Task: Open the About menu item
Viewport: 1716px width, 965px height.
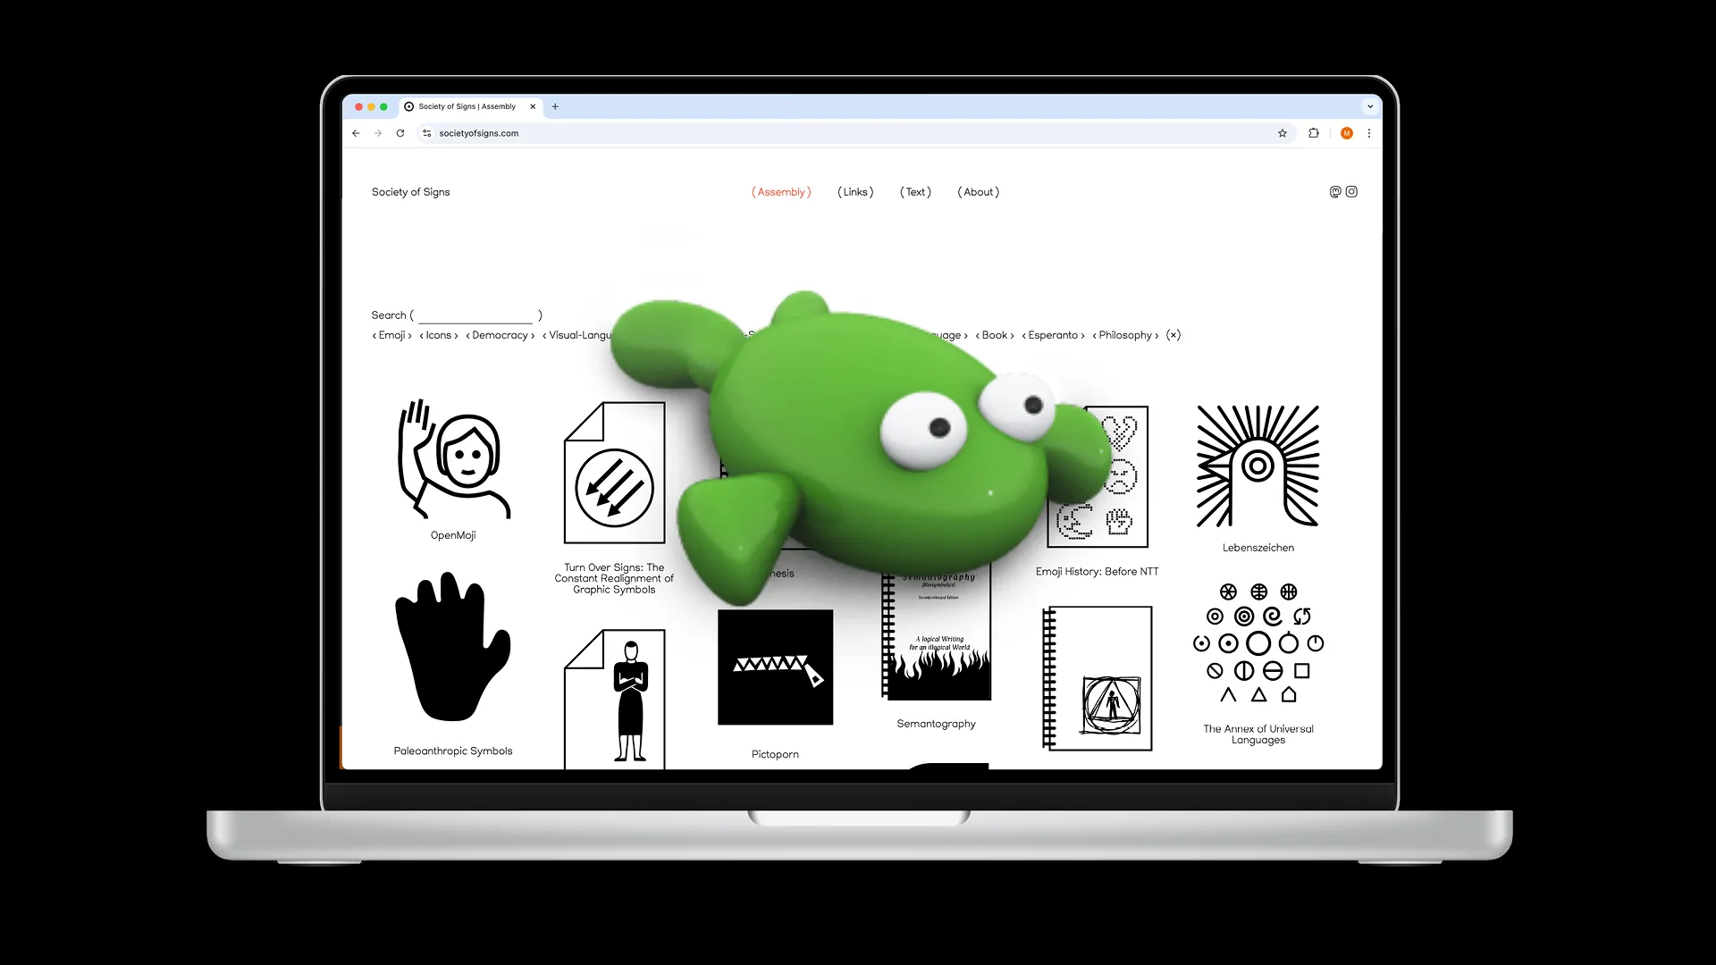Action: click(x=978, y=192)
